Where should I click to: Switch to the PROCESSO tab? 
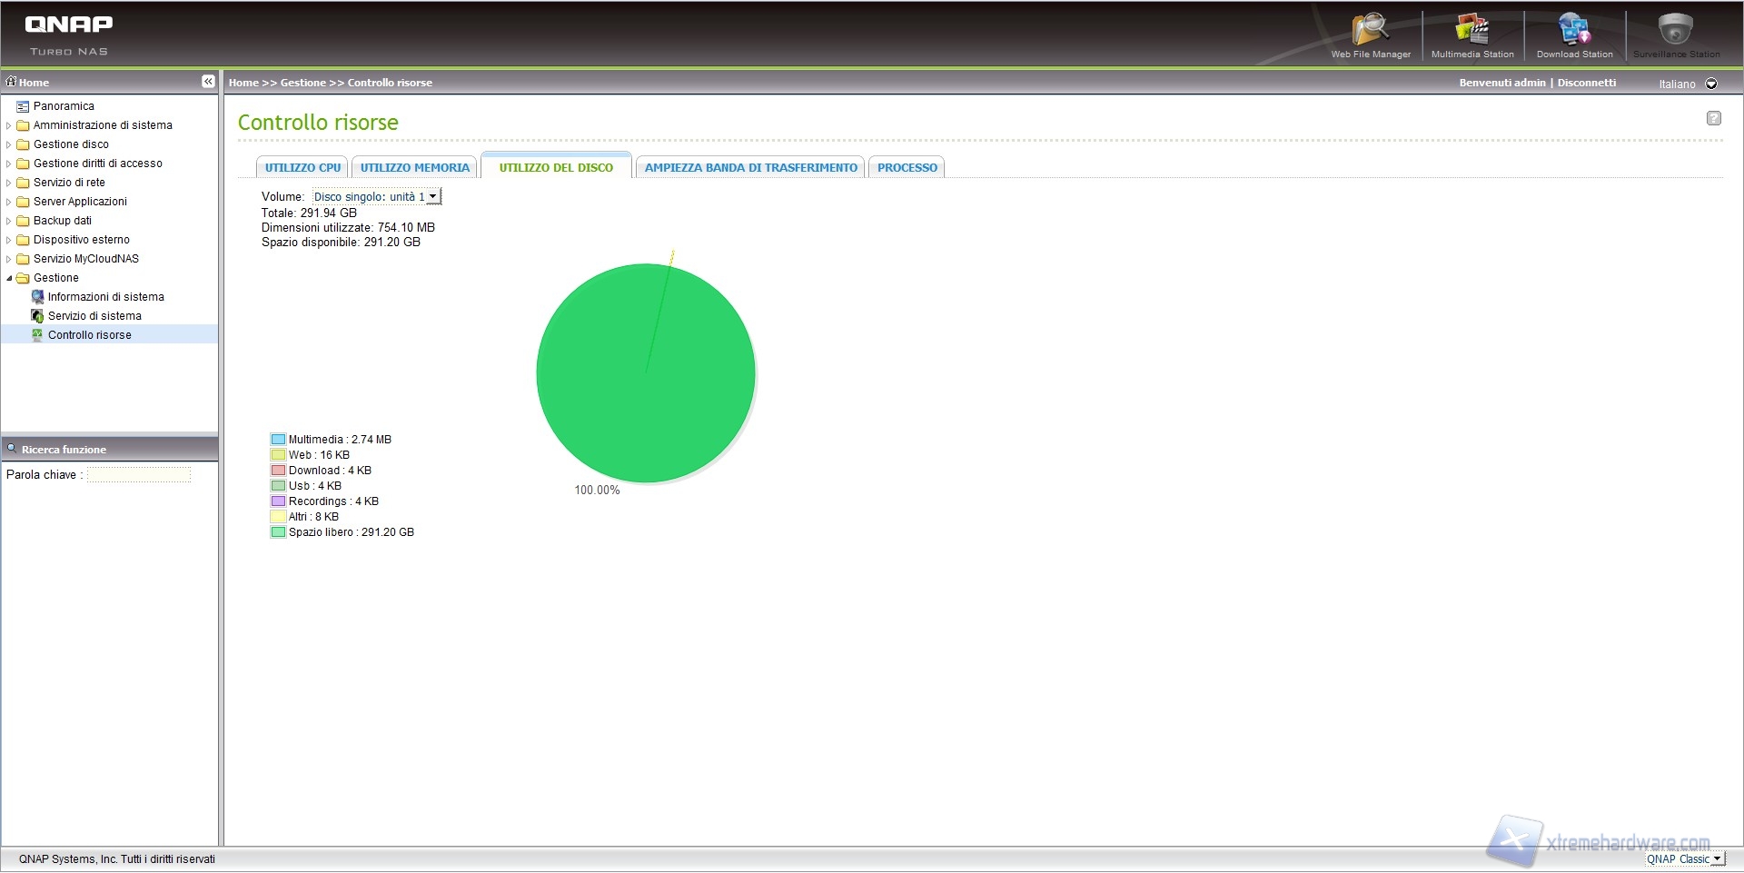point(907,168)
